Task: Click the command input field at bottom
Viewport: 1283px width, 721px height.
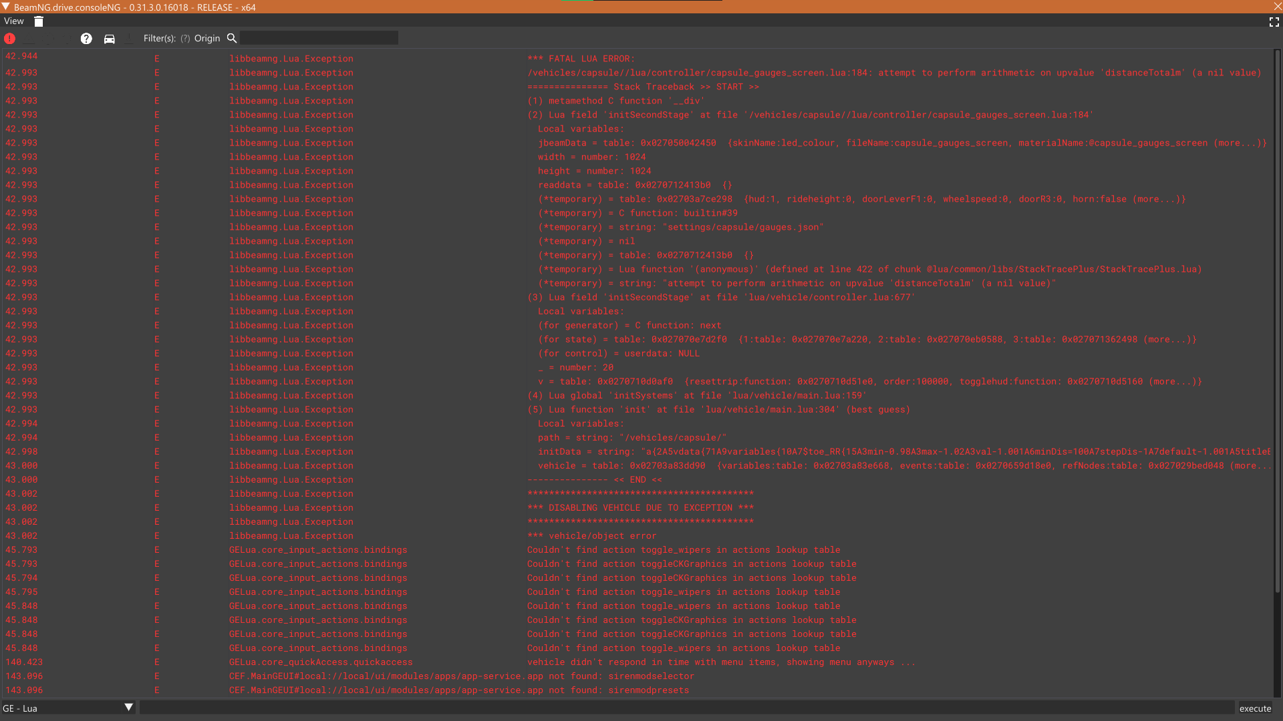Action: pos(687,708)
